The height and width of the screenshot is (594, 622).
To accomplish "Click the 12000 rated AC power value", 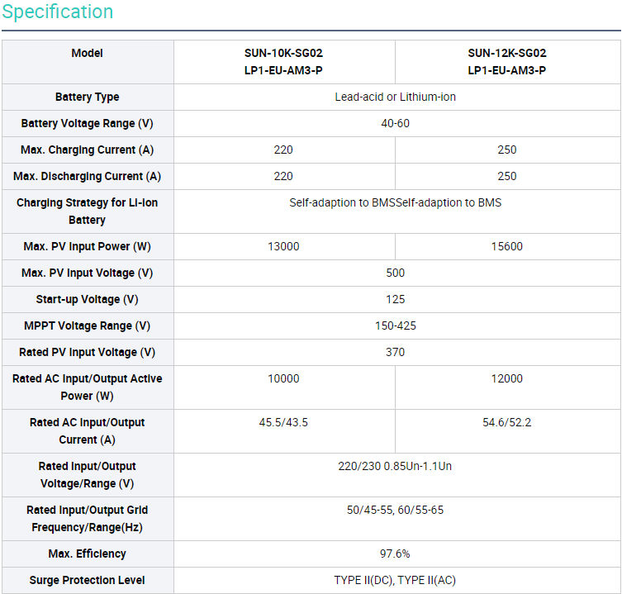I will click(506, 379).
